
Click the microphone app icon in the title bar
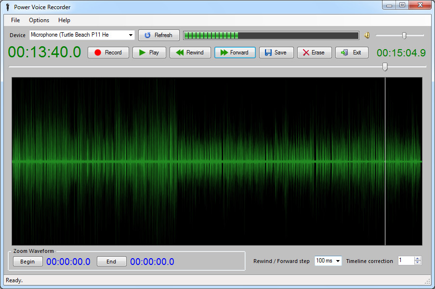(8, 7)
